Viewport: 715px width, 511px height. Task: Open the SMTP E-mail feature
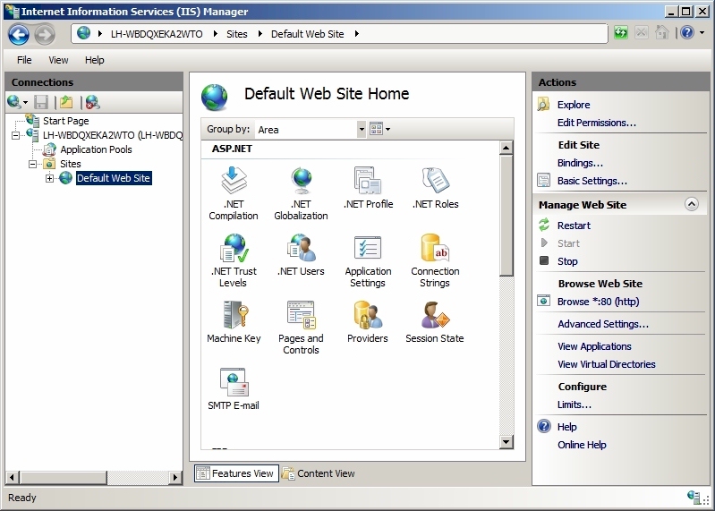[234, 388]
